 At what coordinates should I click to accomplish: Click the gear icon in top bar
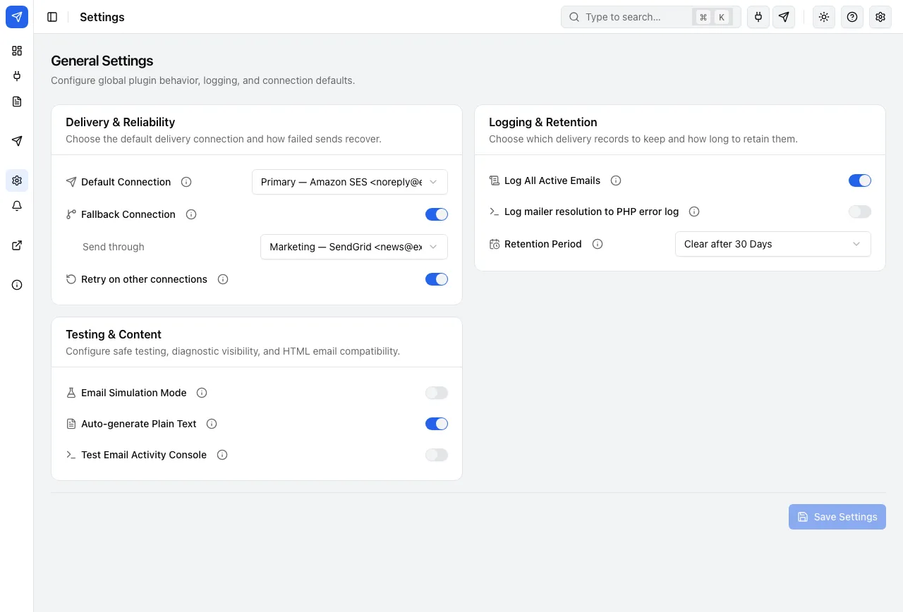click(880, 17)
